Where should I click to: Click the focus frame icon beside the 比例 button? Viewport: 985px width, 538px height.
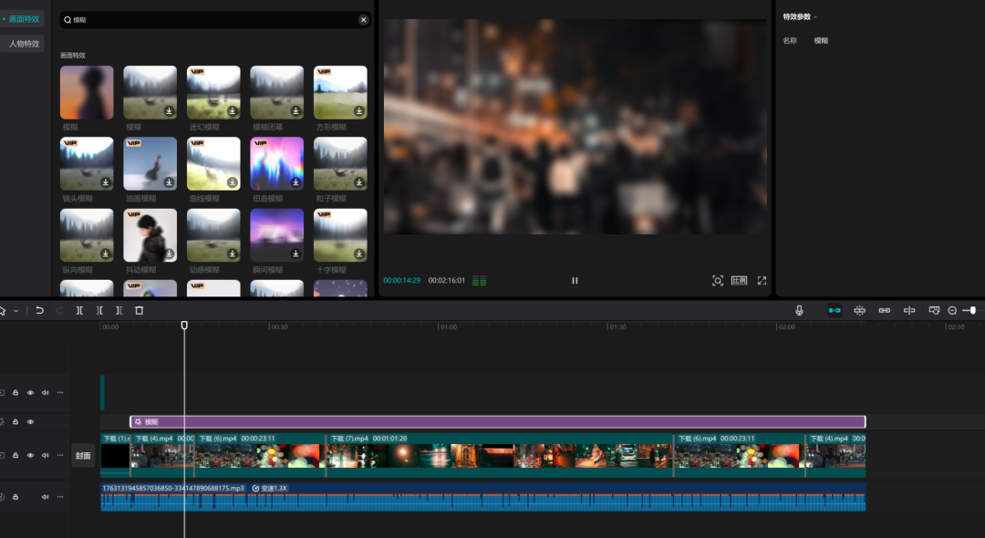click(718, 281)
